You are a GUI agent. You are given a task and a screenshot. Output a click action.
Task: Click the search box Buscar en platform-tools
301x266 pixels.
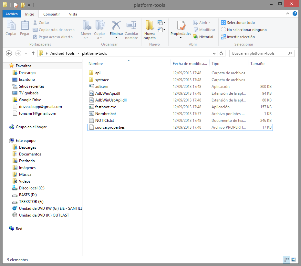click(x=258, y=53)
